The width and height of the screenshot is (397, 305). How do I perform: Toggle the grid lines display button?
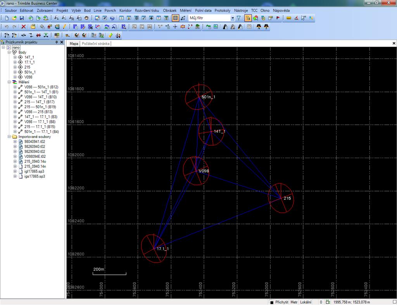pos(175,18)
